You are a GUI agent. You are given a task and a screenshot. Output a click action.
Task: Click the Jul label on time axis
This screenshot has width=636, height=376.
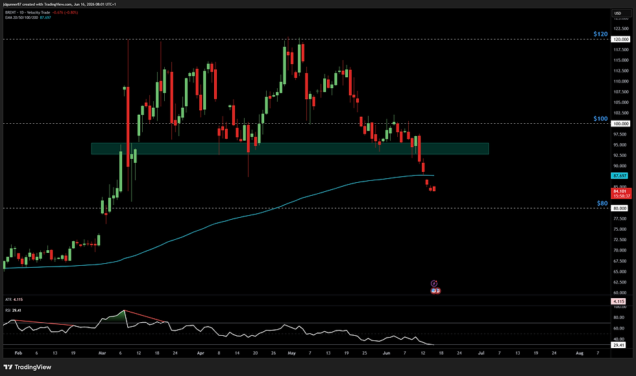[x=481, y=353]
